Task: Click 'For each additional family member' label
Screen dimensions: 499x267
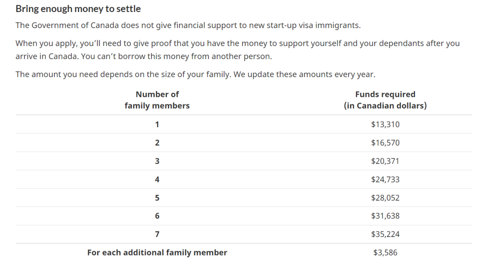Action: [x=157, y=253]
